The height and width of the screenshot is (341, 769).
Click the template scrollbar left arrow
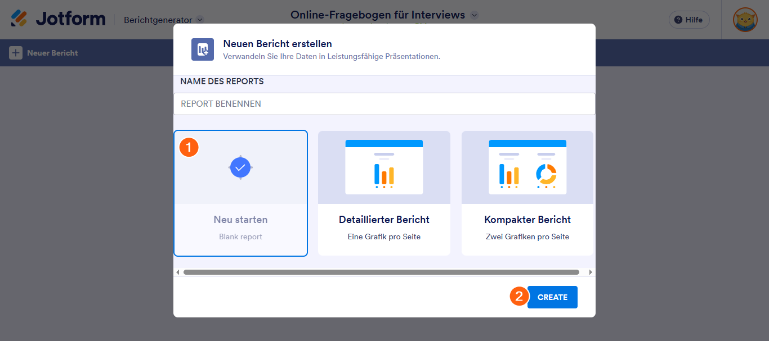(x=178, y=272)
